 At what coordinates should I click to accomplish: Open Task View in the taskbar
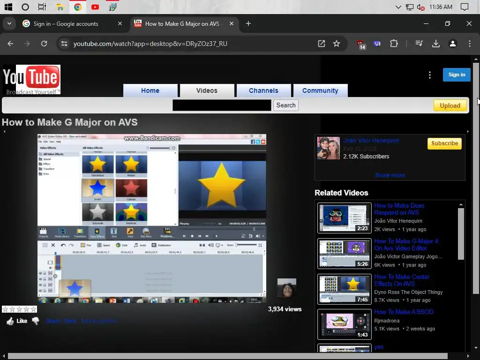[42, 7]
